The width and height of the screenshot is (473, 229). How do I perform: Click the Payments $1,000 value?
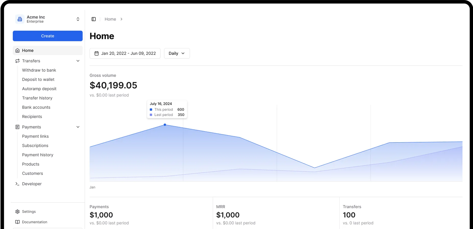101,215
